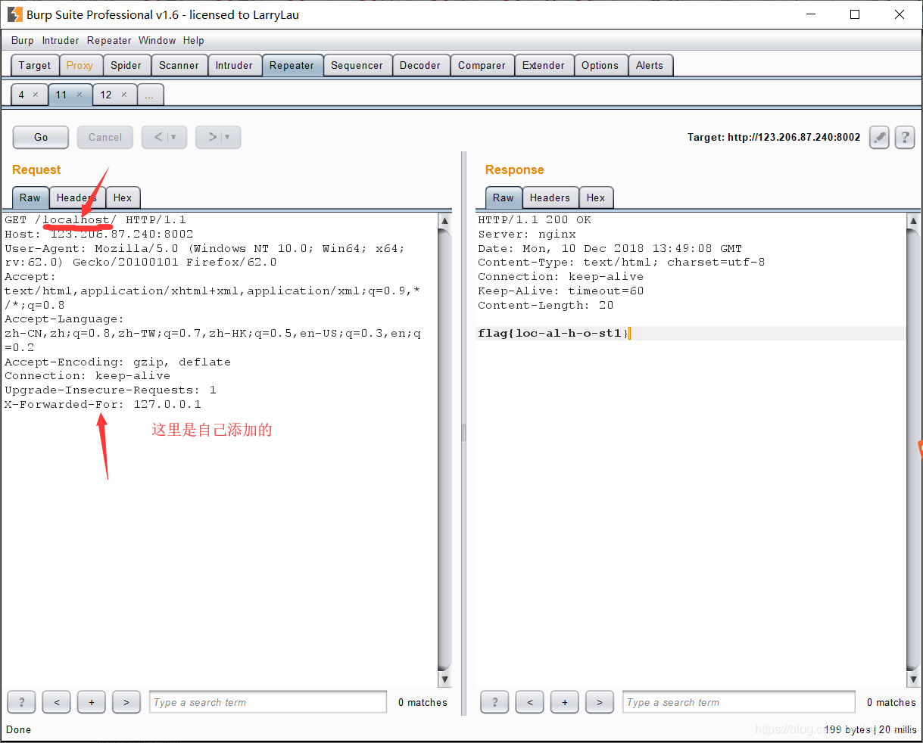
Task: Switch to the Target tab
Action: tap(35, 65)
